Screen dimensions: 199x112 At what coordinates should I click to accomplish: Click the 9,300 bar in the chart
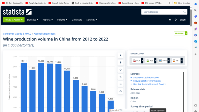[x=76, y=96]
